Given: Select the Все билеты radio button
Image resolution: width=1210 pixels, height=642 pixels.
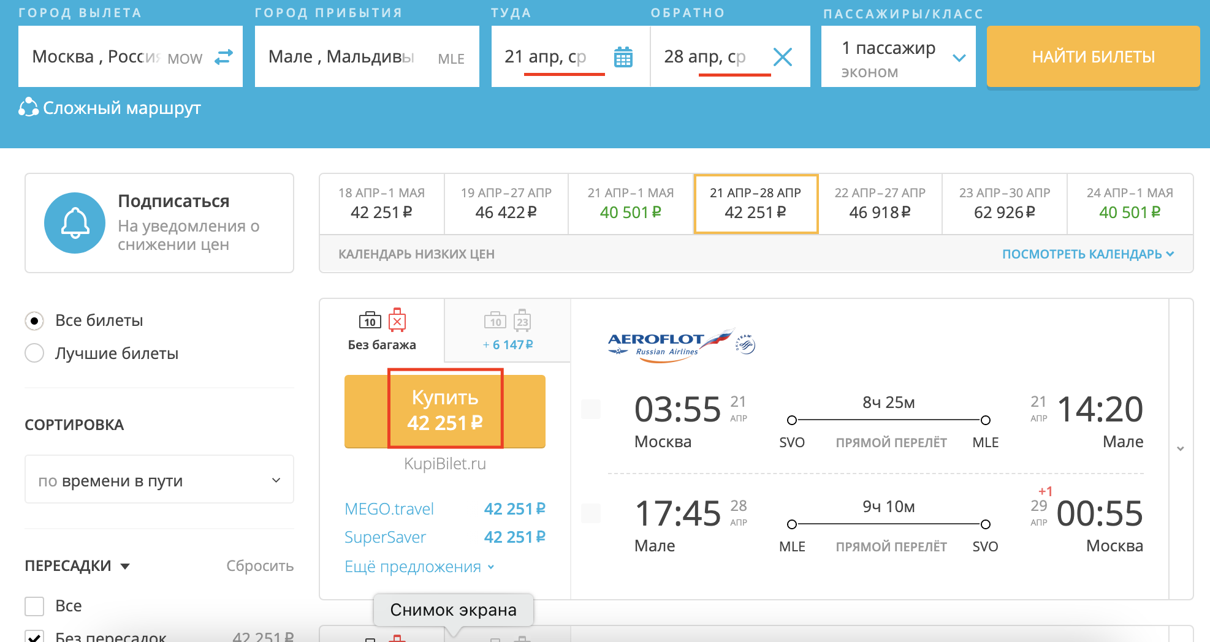Looking at the screenshot, I should (x=34, y=320).
